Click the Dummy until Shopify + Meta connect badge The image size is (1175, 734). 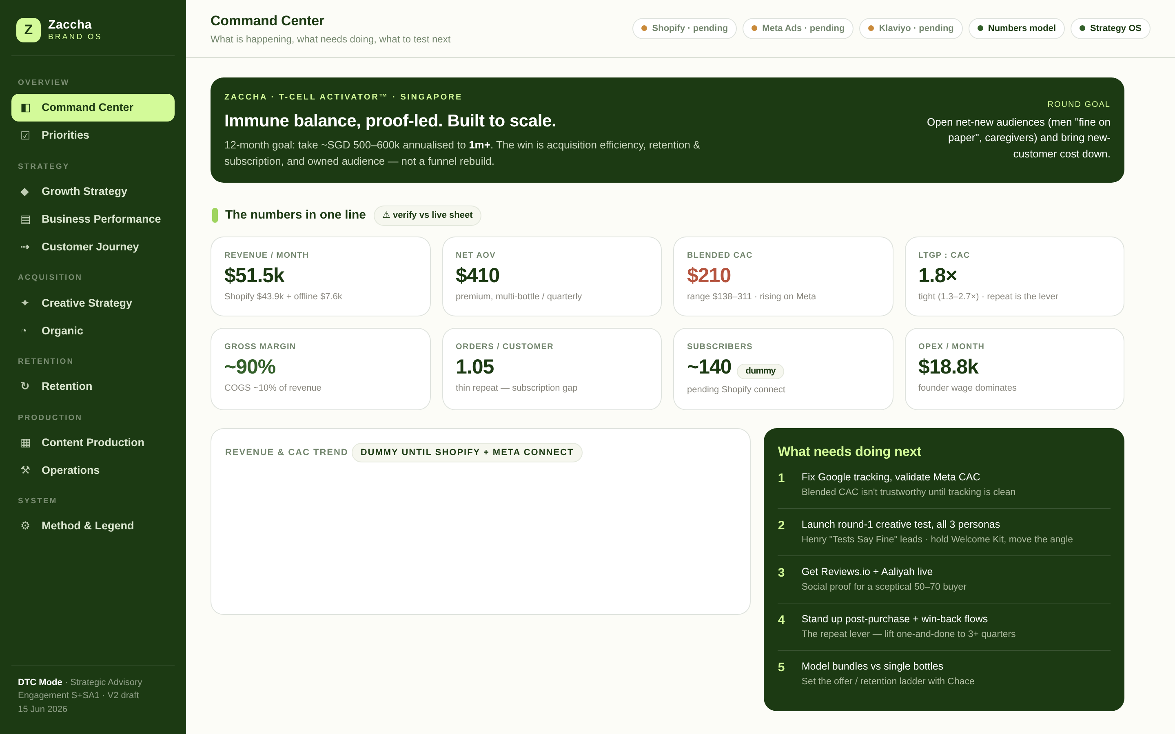(467, 453)
